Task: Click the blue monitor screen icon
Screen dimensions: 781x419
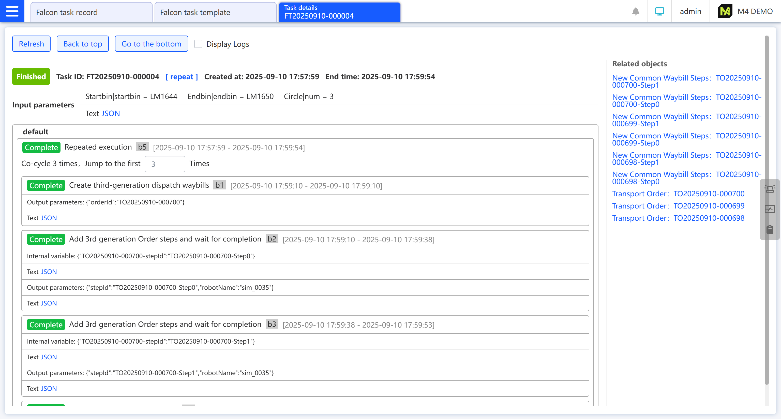Action: pos(659,11)
